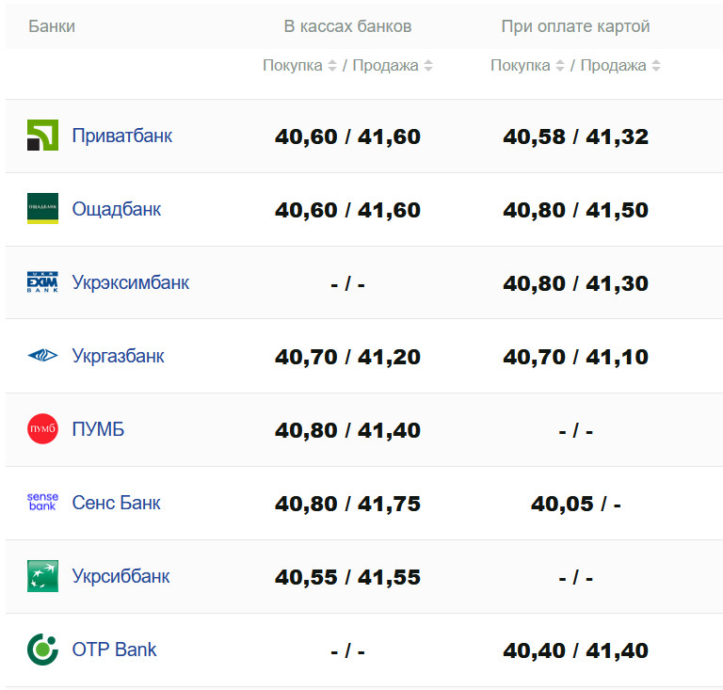This screenshot has height=690, width=723.
Task: Click the OTP Bank logo icon
Action: [x=42, y=650]
